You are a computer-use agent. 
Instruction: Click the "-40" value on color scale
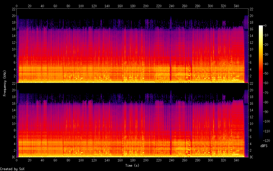click(x=265, y=64)
